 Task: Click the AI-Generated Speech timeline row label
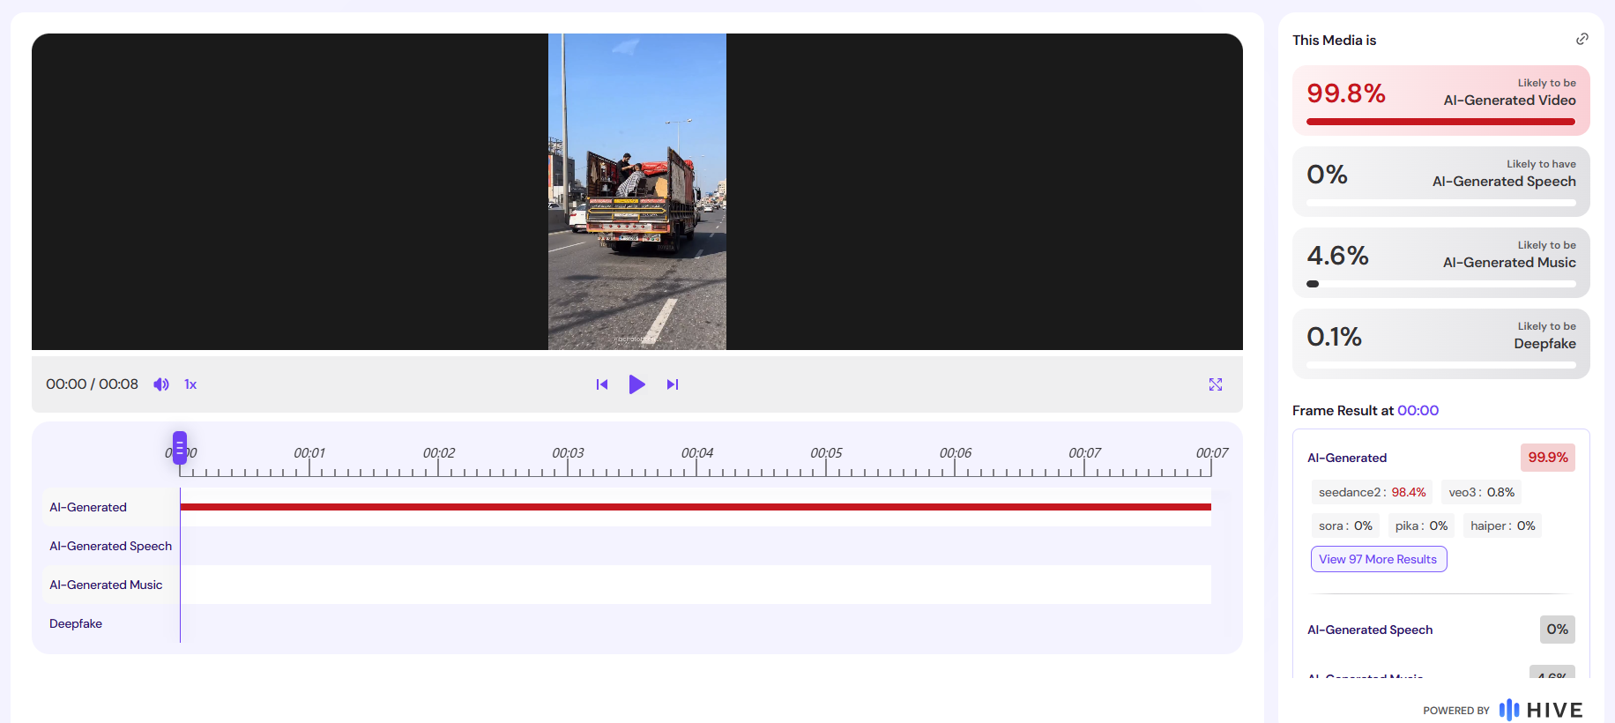pyautogui.click(x=110, y=546)
